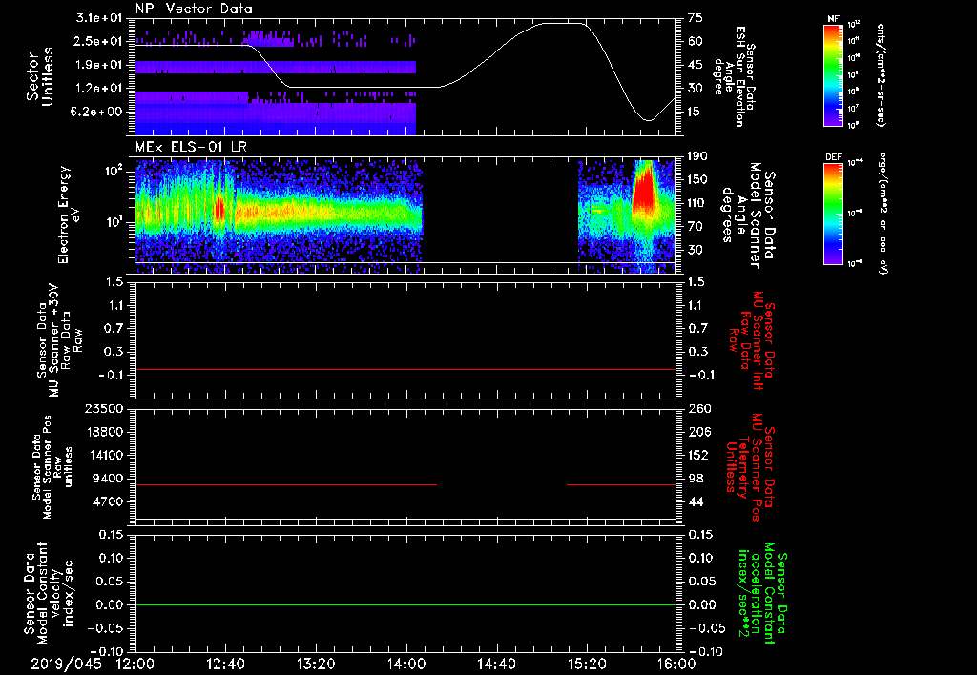
Task: Click the NF color scale bar
Action: click(x=834, y=74)
